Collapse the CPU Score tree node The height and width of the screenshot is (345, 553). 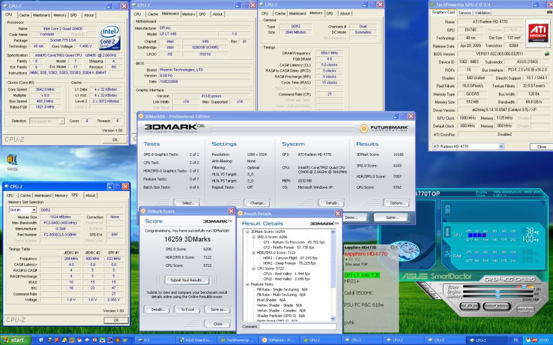(x=252, y=268)
